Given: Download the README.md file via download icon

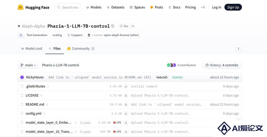Looking at the screenshot, I should coord(126,104).
